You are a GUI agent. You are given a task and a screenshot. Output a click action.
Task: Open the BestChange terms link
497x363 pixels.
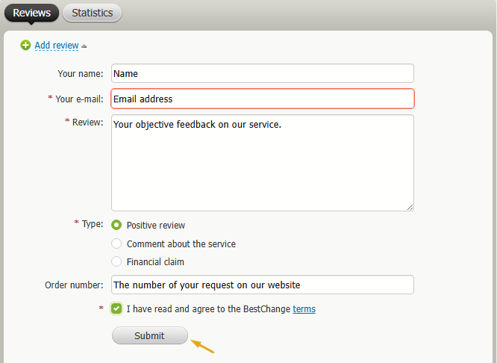(x=304, y=308)
